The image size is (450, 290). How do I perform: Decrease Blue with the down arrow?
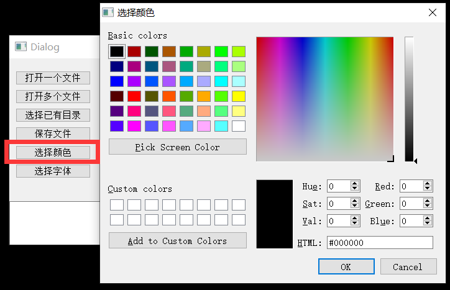428,224
